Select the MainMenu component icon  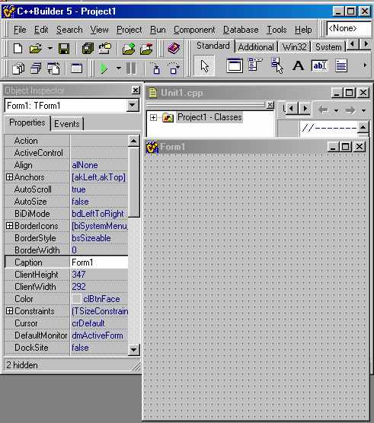[x=254, y=65]
